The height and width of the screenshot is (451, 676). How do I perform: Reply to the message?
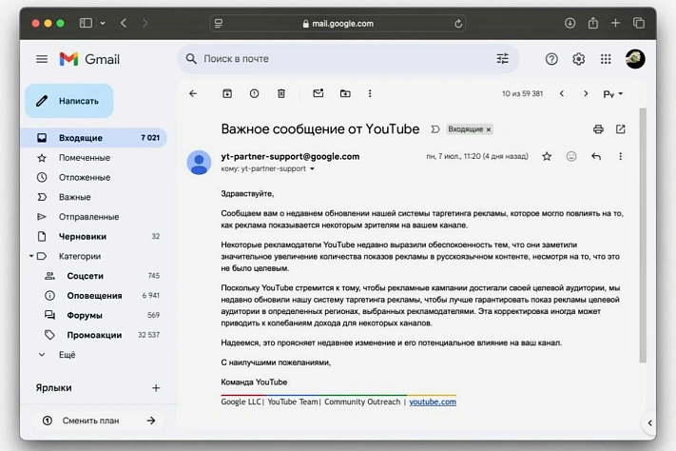pyautogui.click(x=596, y=156)
